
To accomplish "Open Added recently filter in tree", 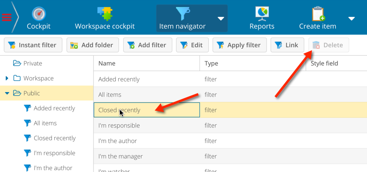I will click(x=54, y=108).
